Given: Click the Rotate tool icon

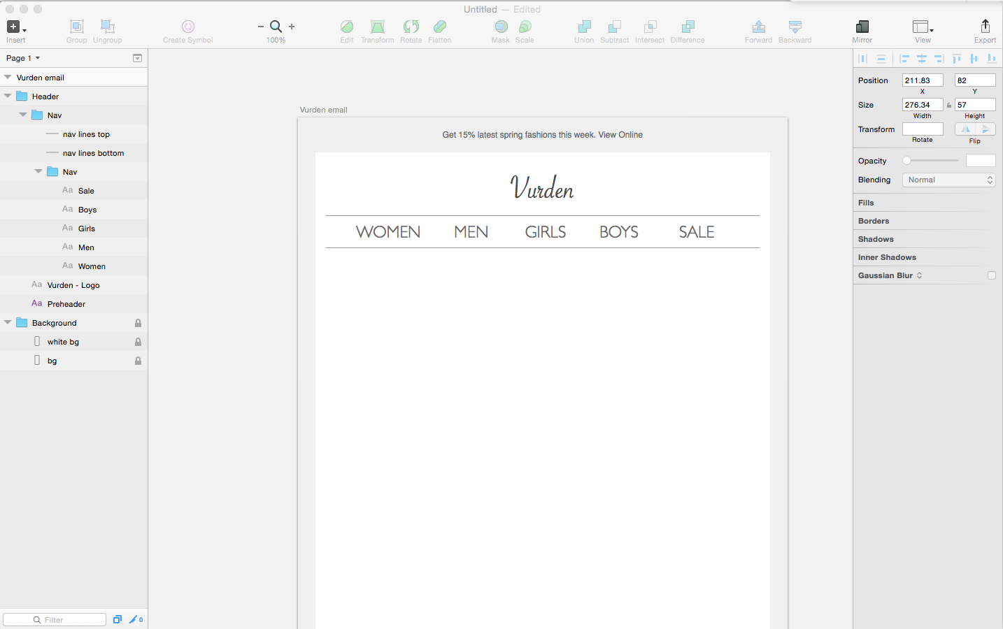Looking at the screenshot, I should tap(411, 27).
